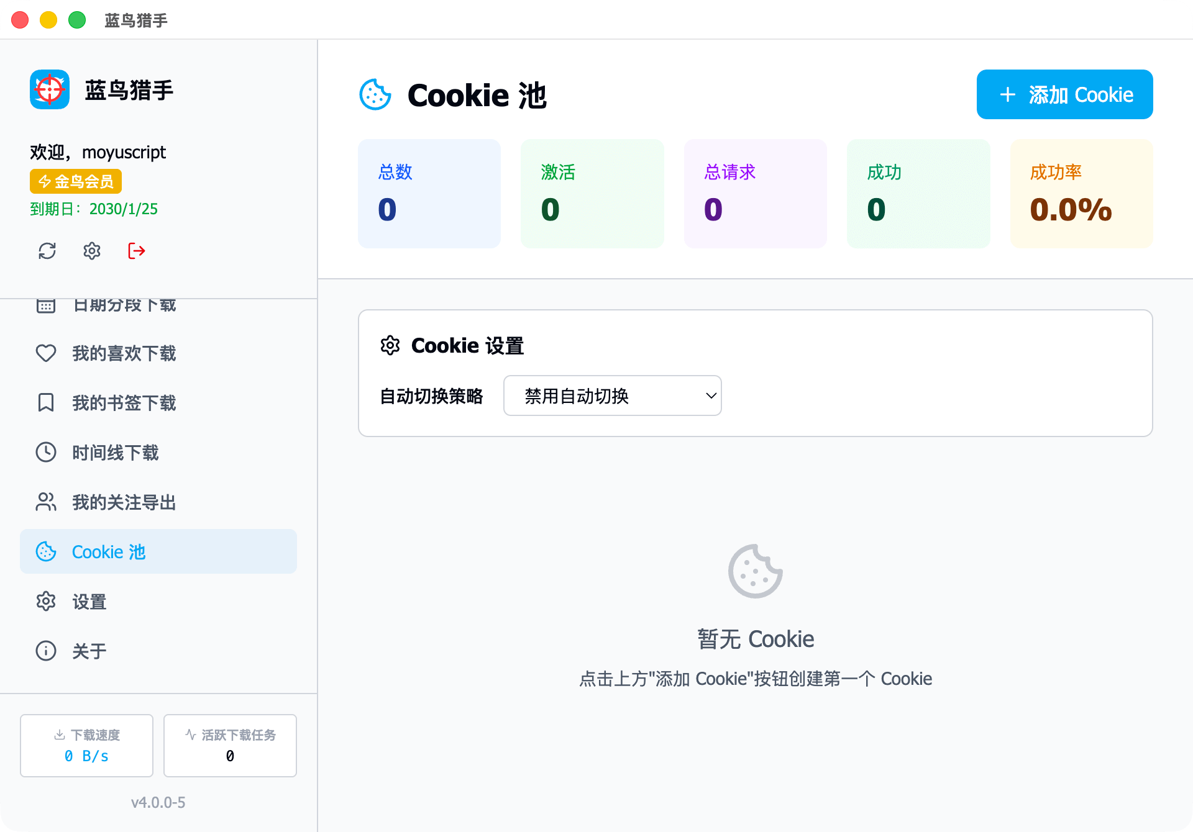Viewport: 1193px width, 832px height.
Task: Open 我的书签下载 in the sidebar
Action: (x=124, y=403)
